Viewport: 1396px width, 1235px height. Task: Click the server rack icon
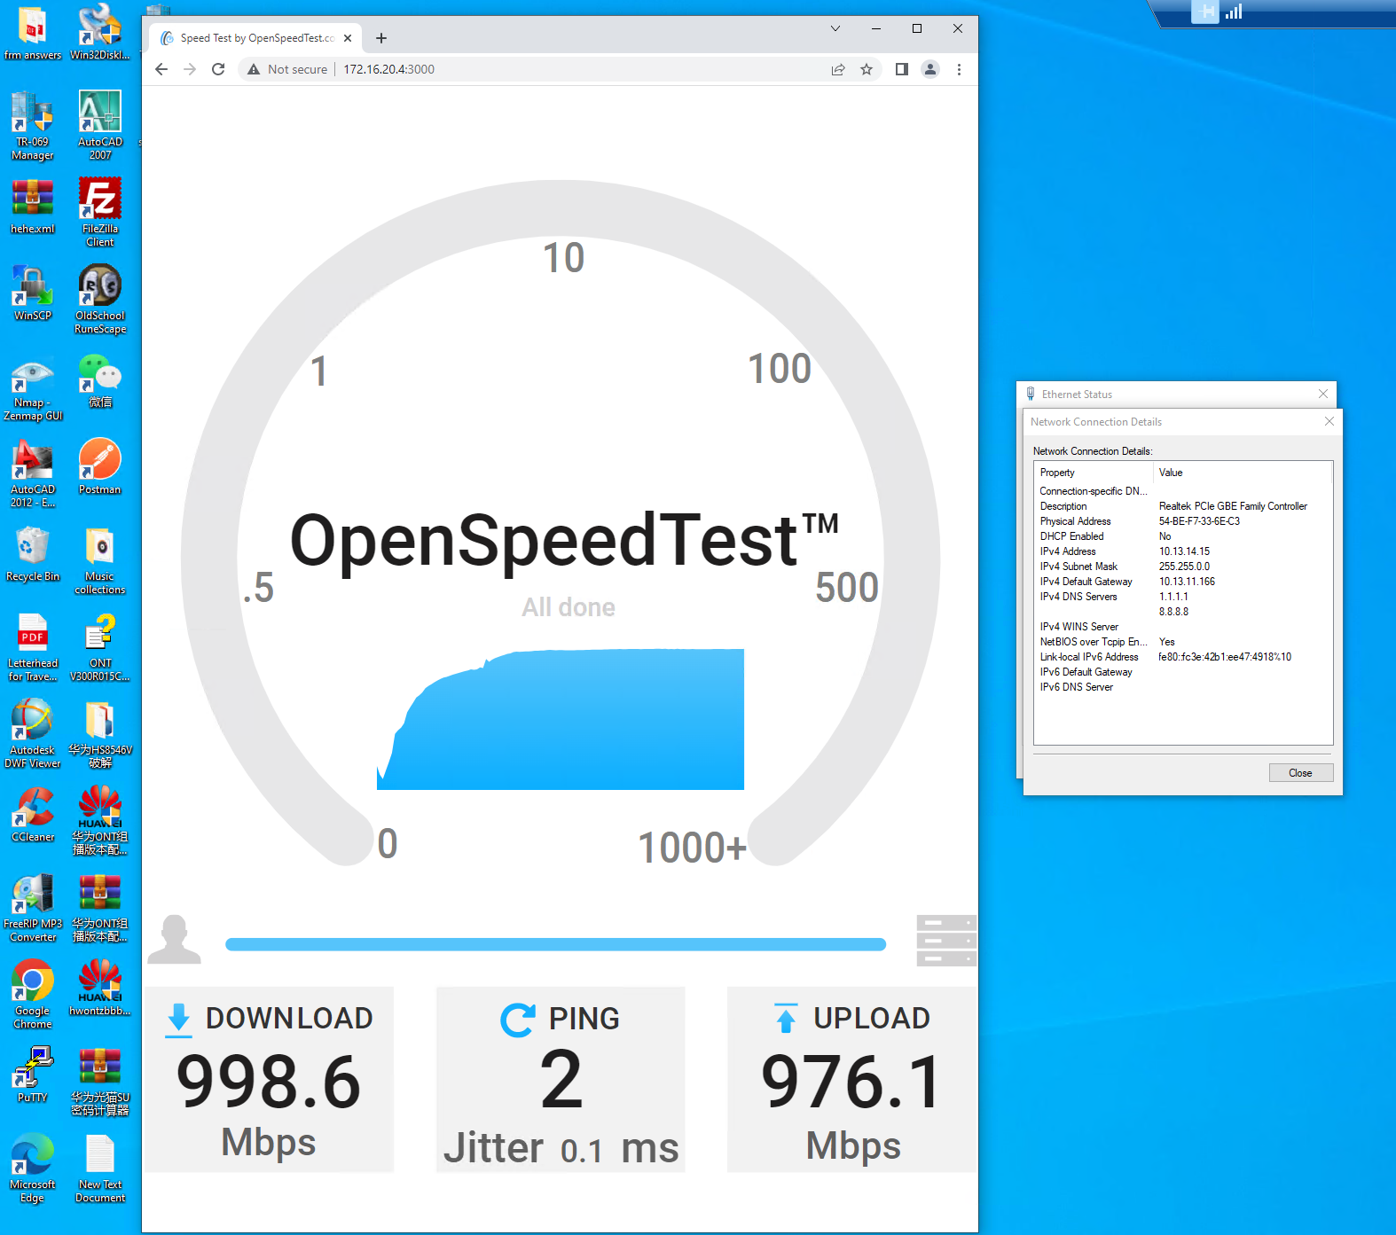(x=946, y=941)
